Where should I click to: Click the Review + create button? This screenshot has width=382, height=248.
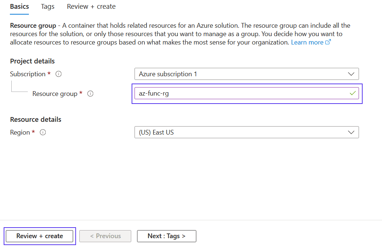(39, 236)
